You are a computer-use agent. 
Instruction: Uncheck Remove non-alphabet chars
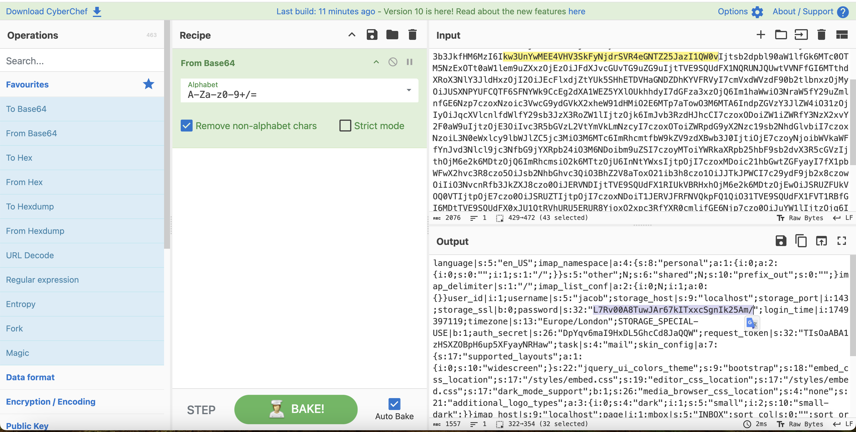(x=186, y=126)
